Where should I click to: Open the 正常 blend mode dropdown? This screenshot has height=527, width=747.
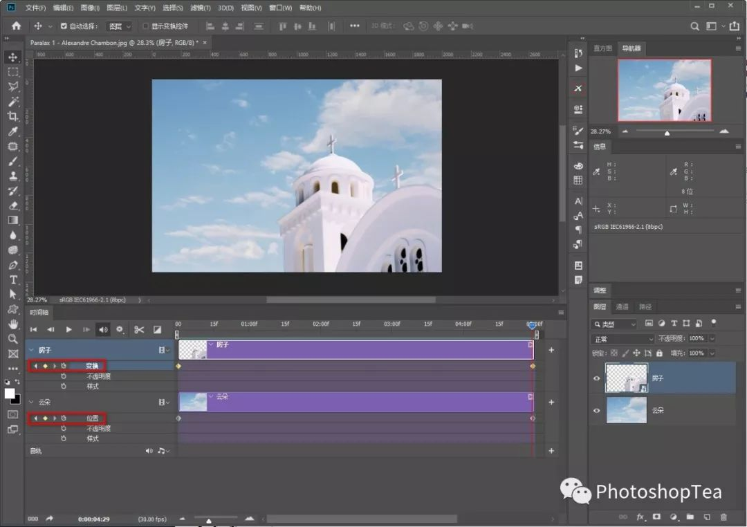tap(622, 339)
